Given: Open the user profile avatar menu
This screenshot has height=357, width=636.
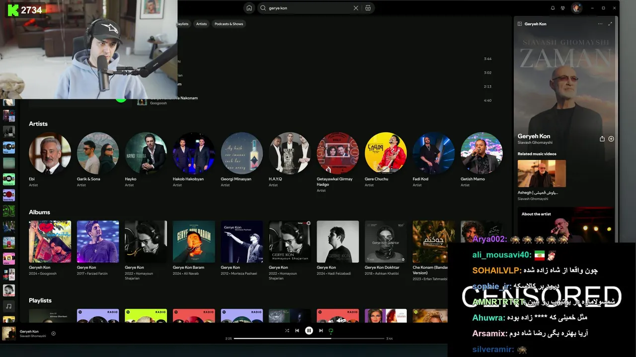Looking at the screenshot, I should click(576, 8).
